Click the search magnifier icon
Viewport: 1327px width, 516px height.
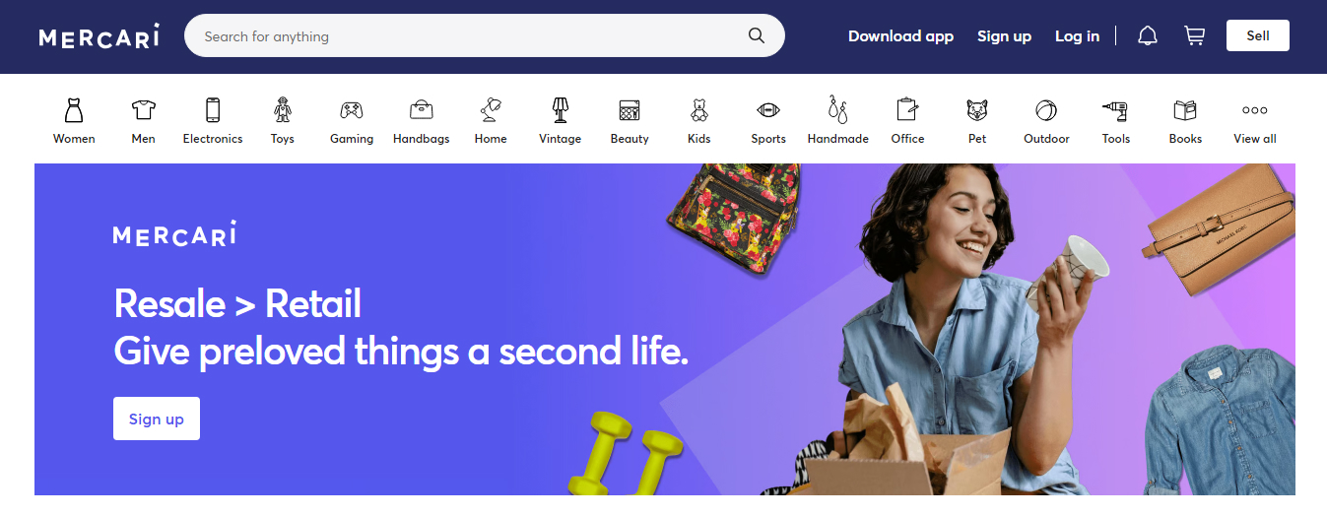pos(757,36)
